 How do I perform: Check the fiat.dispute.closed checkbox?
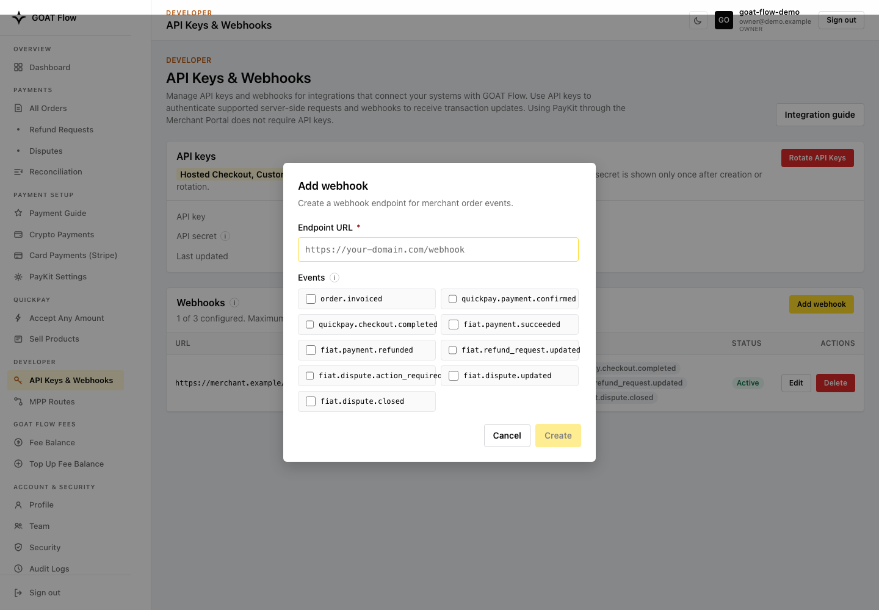pyautogui.click(x=311, y=401)
